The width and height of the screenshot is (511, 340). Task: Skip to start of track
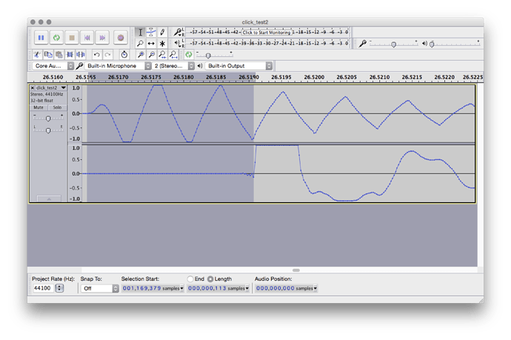[x=87, y=37]
